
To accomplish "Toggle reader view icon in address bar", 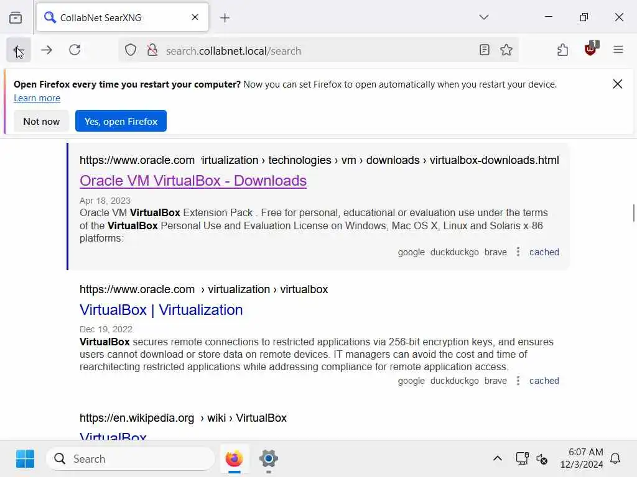I will (x=484, y=50).
